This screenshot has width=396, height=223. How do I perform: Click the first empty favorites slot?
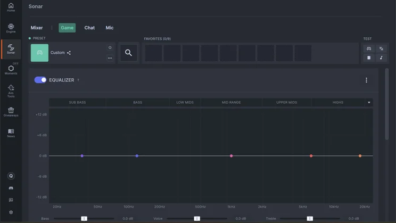[153, 53]
